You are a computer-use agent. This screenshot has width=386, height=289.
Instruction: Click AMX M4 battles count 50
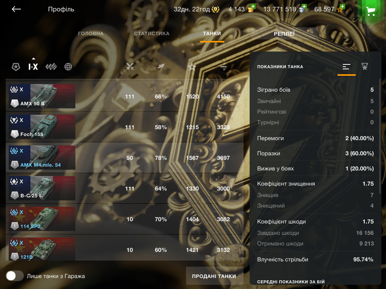pos(130,158)
